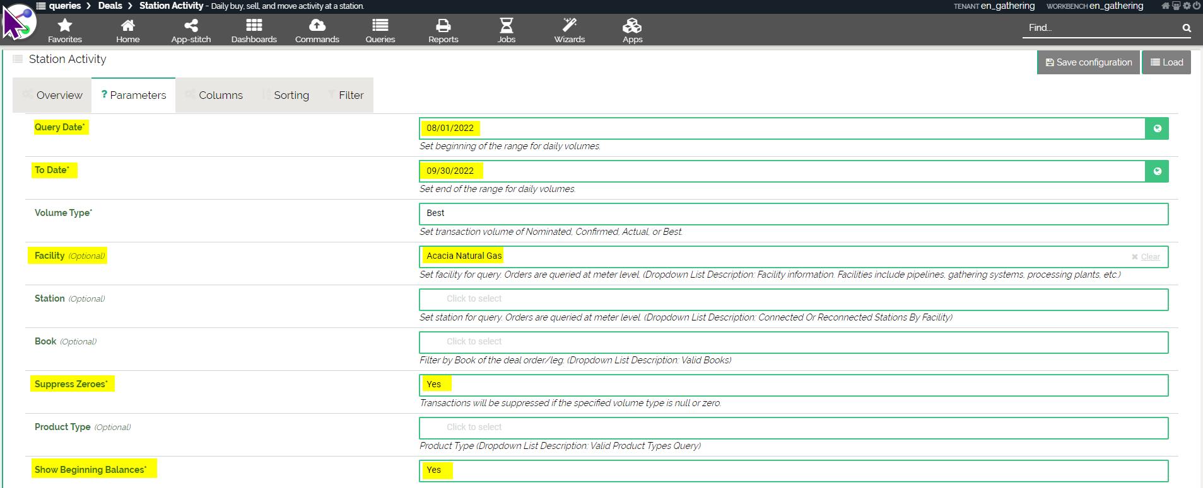Viewport: 1203px width, 488px height.
Task: Click the Save configuration button
Action: (1088, 62)
